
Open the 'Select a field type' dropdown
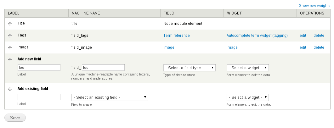[x=189, y=68]
